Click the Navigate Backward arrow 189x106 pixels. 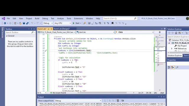pos(5,23)
